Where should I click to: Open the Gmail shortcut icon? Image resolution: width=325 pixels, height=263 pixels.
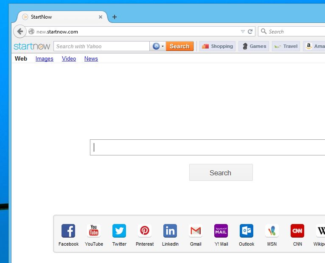(x=196, y=230)
